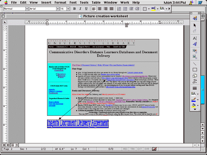The image size is (207, 155).
Task: Expand the Line Color dropdown arrow on the Drawing toolbar
Action: coord(198,100)
